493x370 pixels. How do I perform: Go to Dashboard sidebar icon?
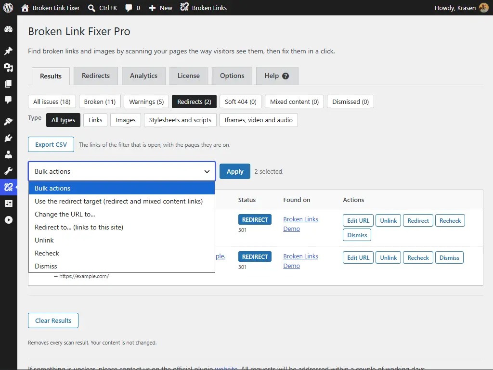pos(9,29)
